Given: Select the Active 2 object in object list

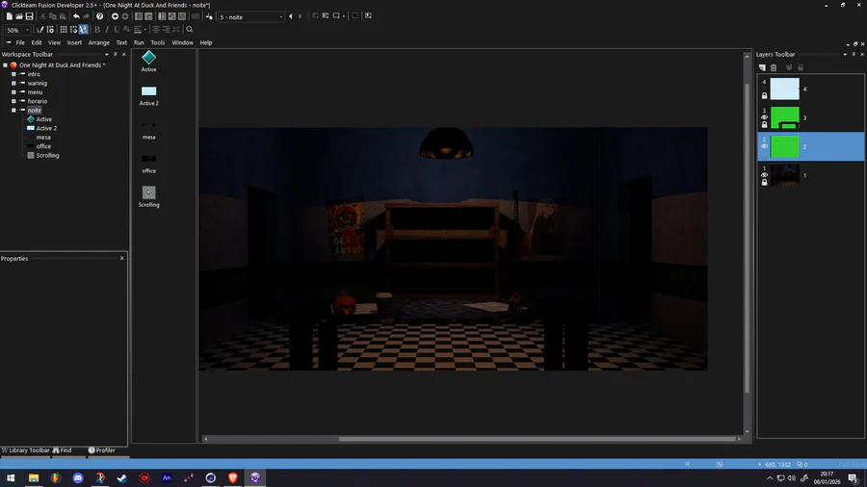Looking at the screenshot, I should tap(148, 95).
